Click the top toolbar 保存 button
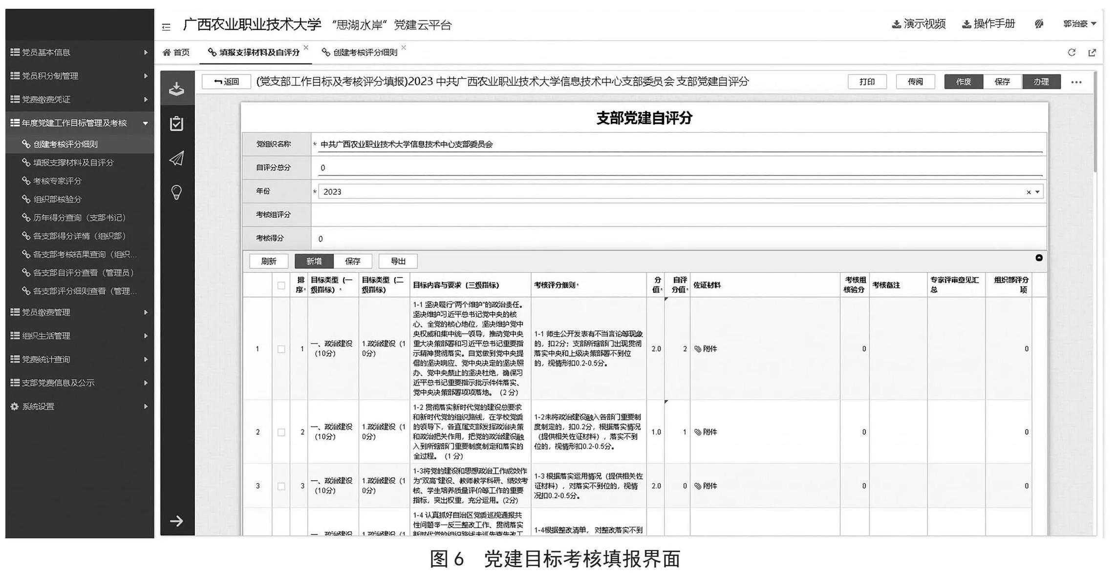 [x=1002, y=82]
